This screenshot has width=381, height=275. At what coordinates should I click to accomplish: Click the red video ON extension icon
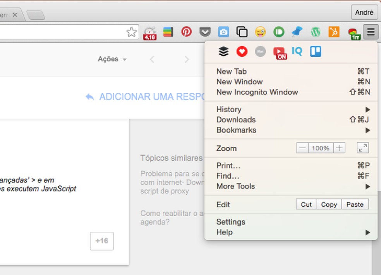tap(280, 53)
